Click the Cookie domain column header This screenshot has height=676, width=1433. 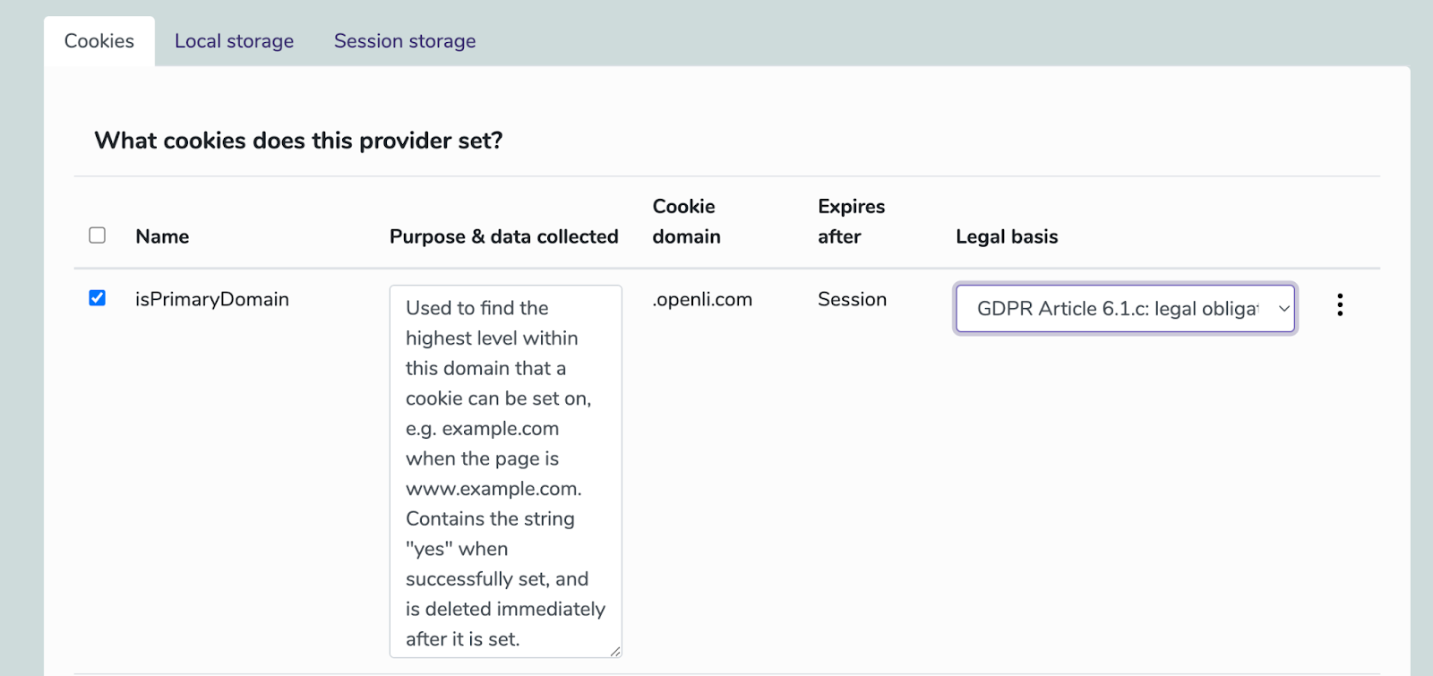686,221
